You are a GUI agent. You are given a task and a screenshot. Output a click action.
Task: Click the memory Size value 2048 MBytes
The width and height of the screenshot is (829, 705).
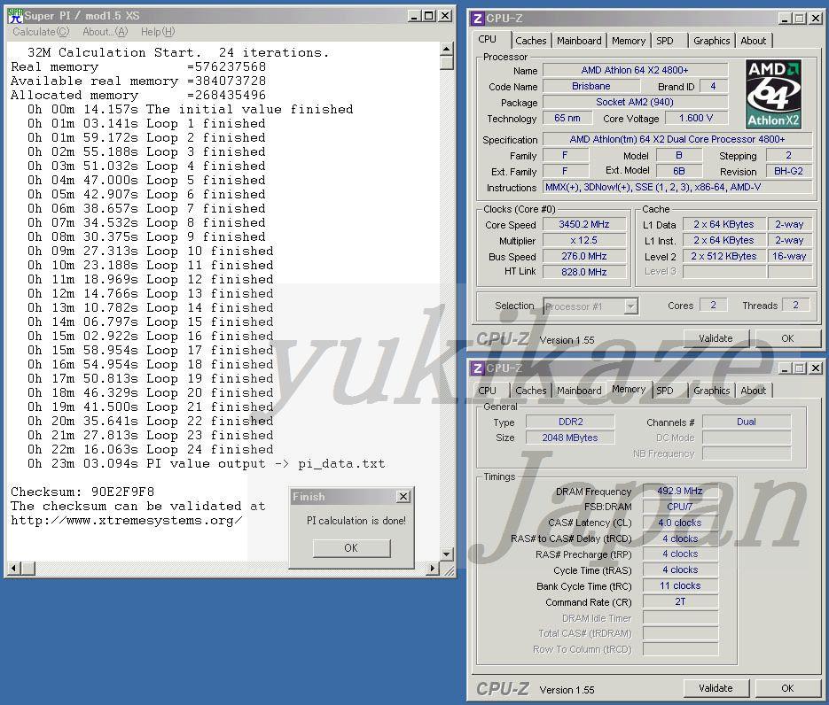(x=570, y=438)
